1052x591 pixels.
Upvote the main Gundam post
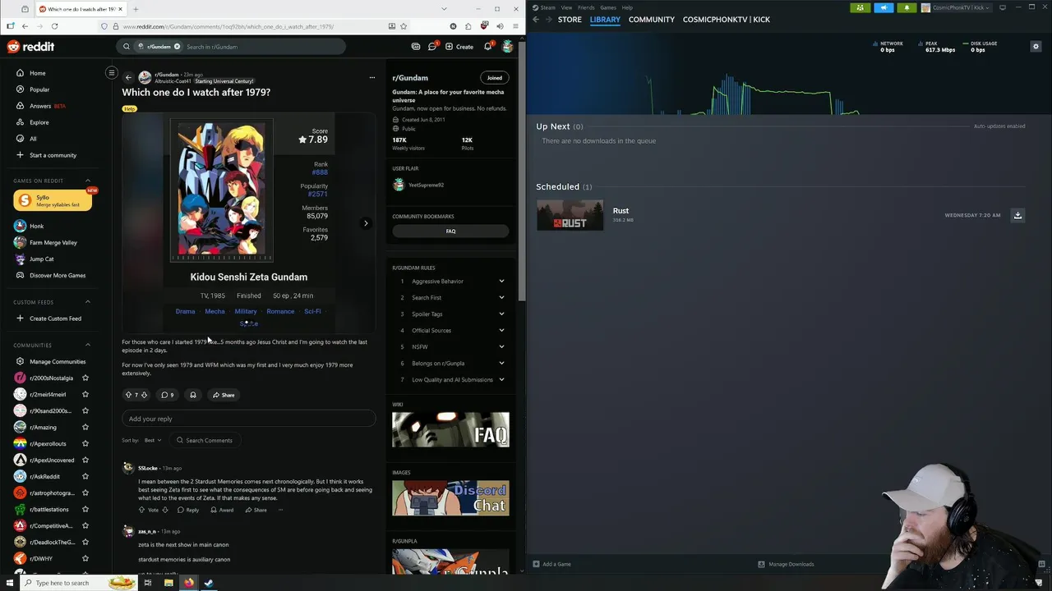click(x=128, y=395)
